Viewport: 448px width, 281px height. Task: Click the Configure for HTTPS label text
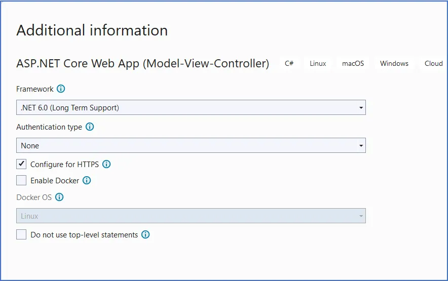tap(64, 165)
